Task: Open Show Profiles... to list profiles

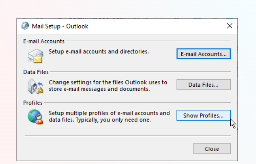Action: click(203, 115)
